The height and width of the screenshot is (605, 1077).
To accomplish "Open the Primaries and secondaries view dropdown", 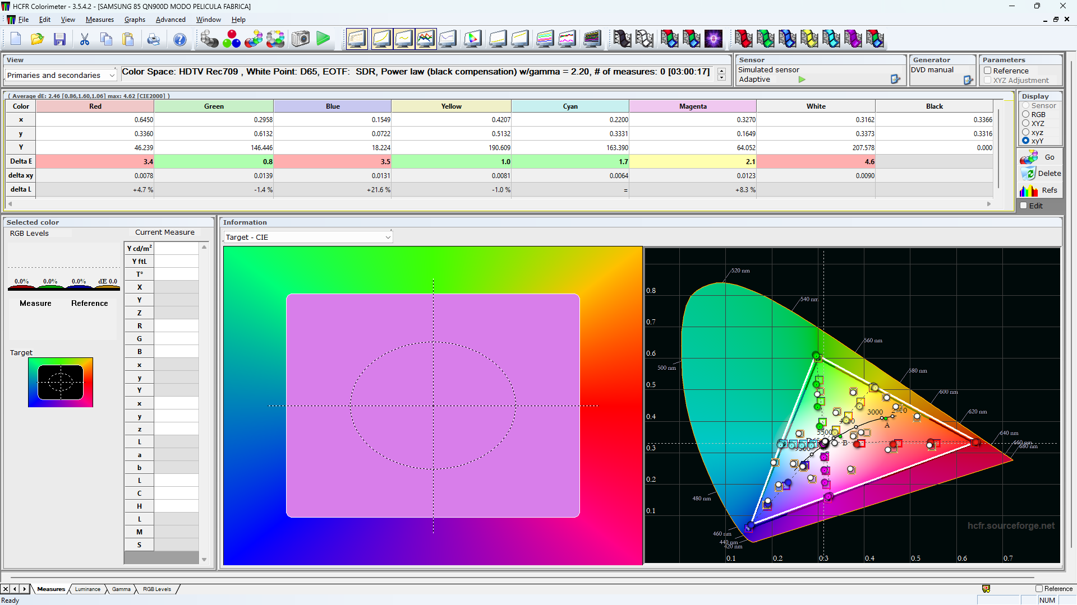I will pos(113,75).
